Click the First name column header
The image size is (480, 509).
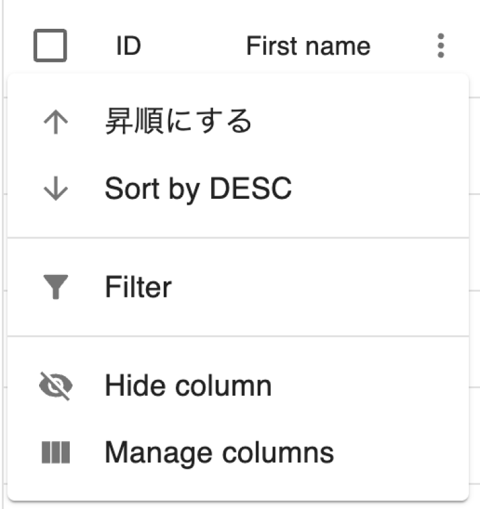308,47
